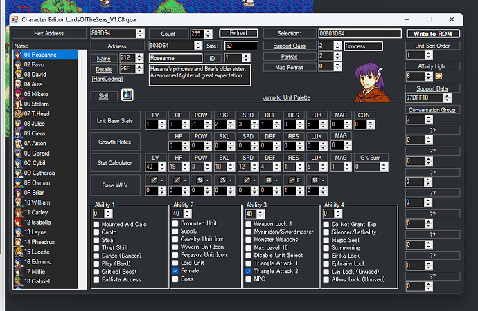Check the Canto ability checkbox
The image size is (478, 311).
click(x=96, y=232)
